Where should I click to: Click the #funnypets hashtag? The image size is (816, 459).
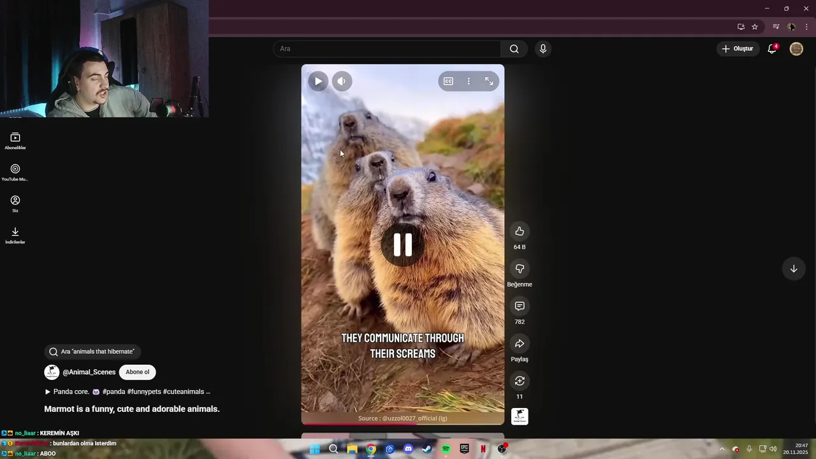(144, 391)
